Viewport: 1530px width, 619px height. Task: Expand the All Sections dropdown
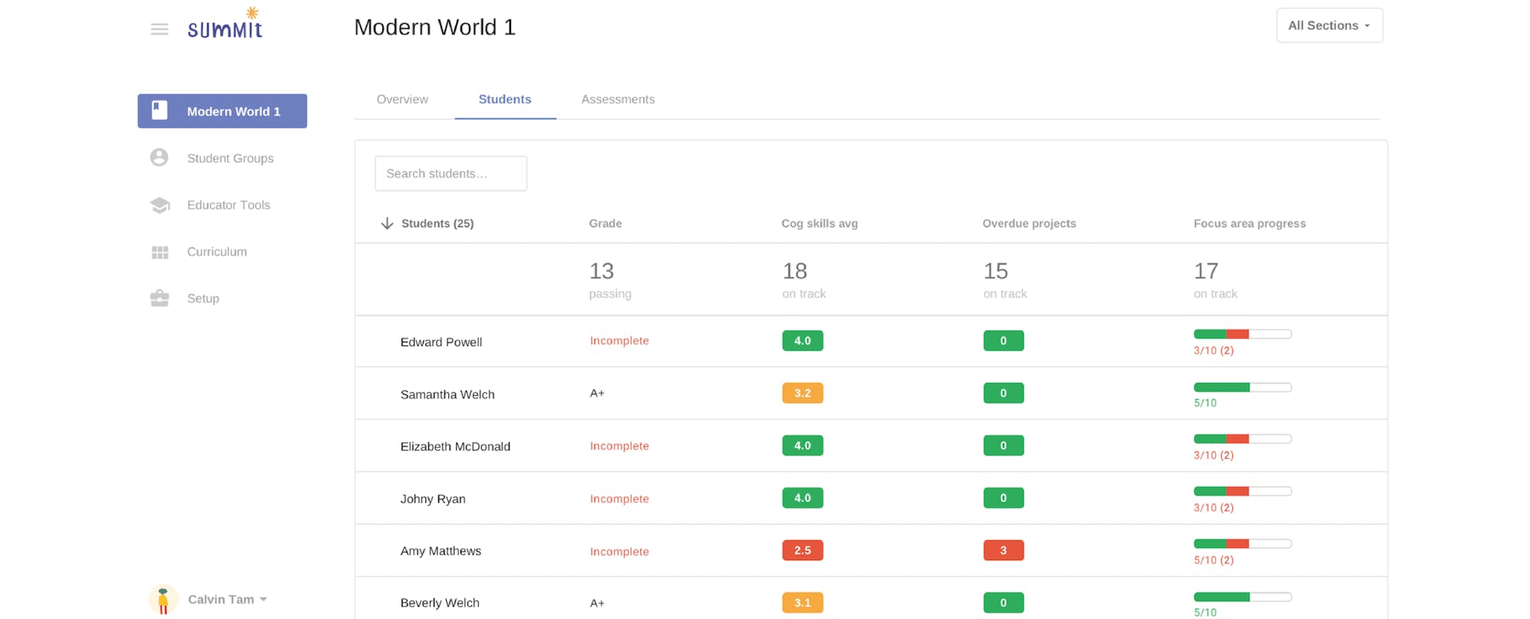[x=1329, y=25]
